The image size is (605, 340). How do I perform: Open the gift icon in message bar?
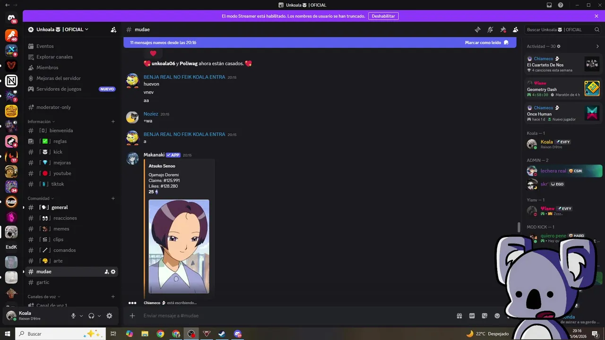point(459,315)
